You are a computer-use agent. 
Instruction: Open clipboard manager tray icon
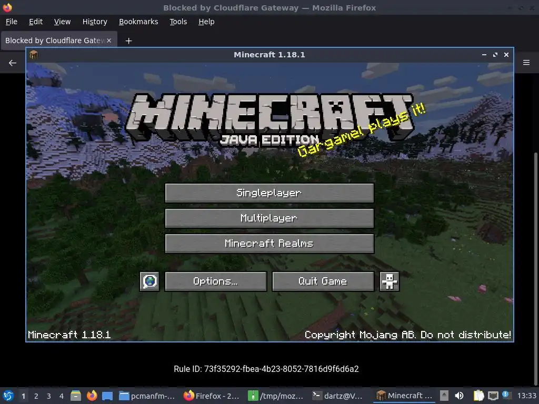pyautogui.click(x=478, y=396)
